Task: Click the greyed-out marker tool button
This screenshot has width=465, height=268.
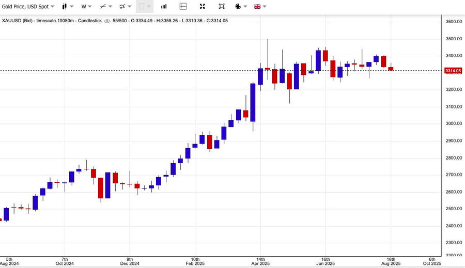Action: (x=142, y=7)
